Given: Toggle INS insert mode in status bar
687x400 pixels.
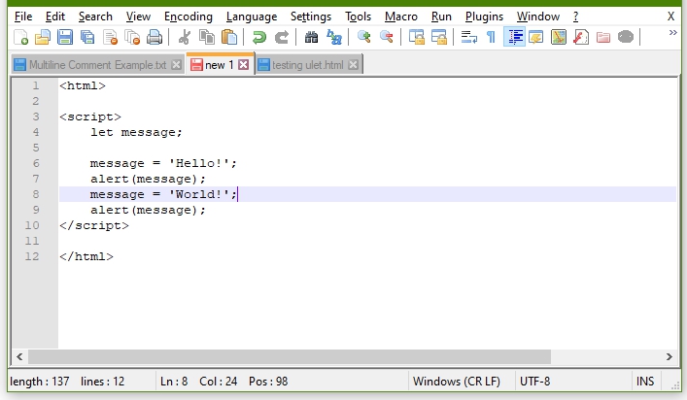Looking at the screenshot, I should (x=645, y=382).
